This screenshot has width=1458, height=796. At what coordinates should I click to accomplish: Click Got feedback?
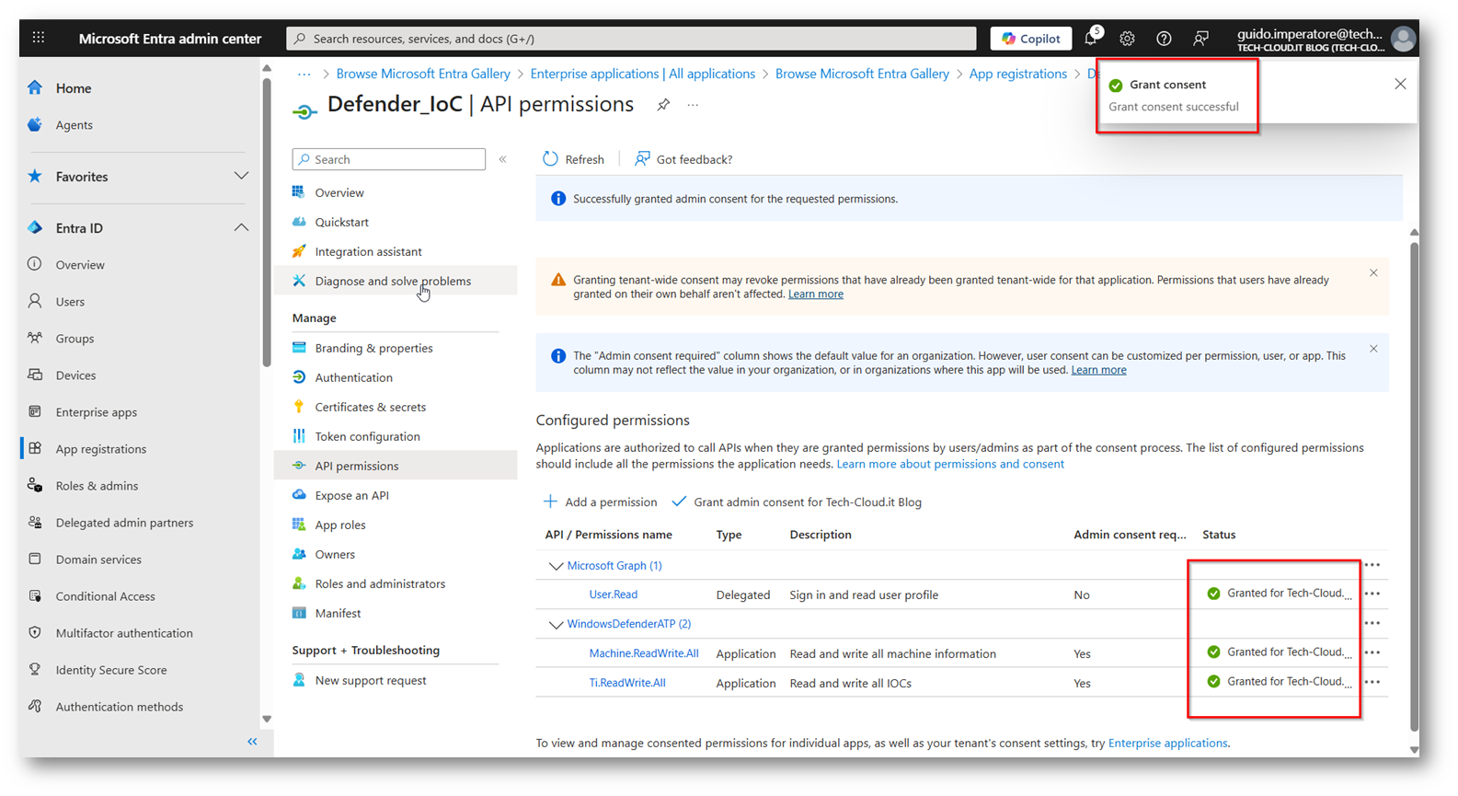[x=683, y=159]
